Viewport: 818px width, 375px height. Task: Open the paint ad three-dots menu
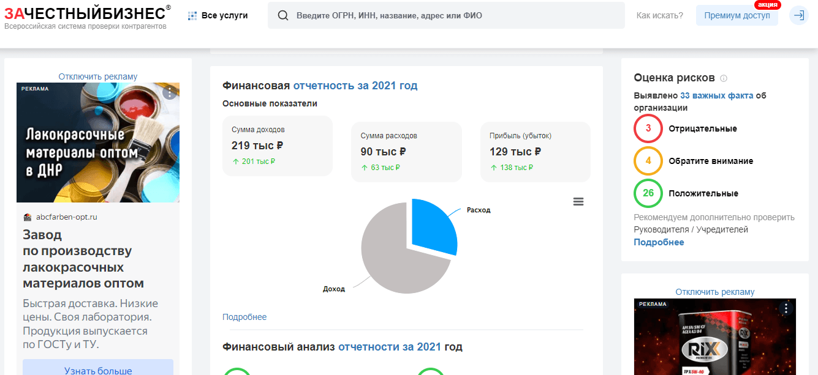pyautogui.click(x=170, y=93)
